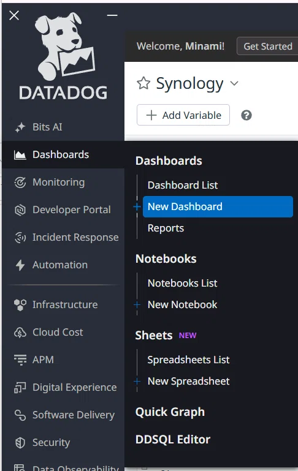Click the Bits AI sparkle icon
Viewport: 298px width, 471px height.
click(20, 127)
